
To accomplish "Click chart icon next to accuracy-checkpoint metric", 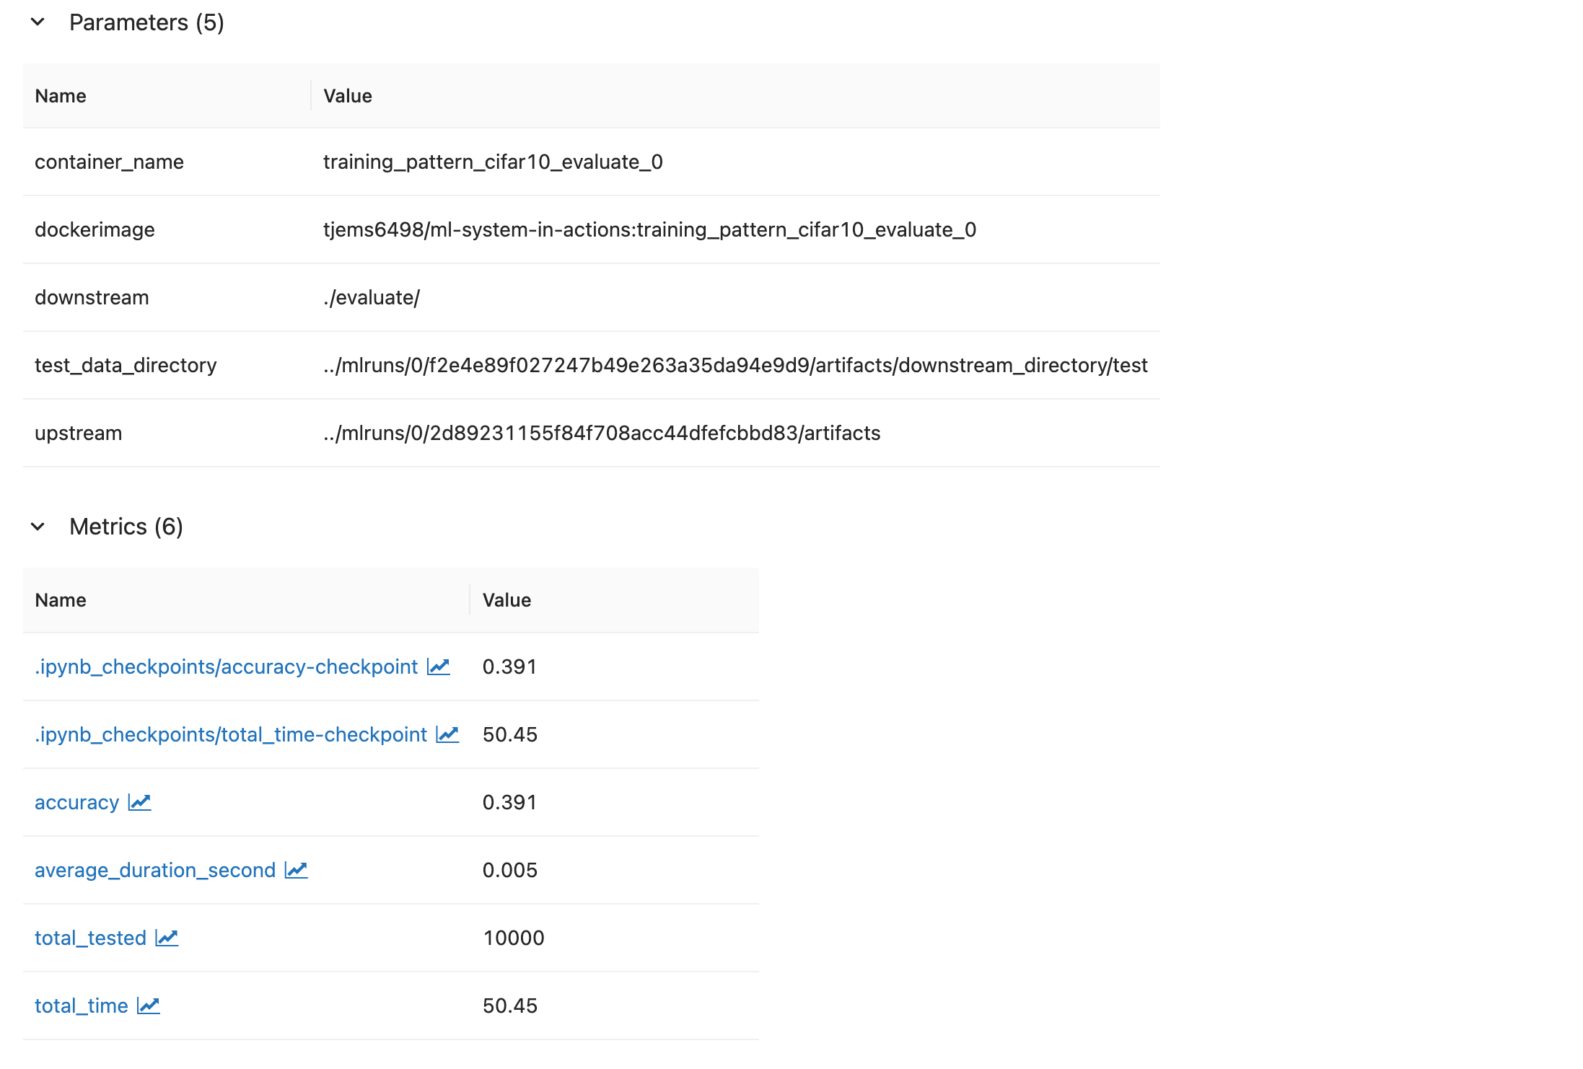I will [438, 667].
